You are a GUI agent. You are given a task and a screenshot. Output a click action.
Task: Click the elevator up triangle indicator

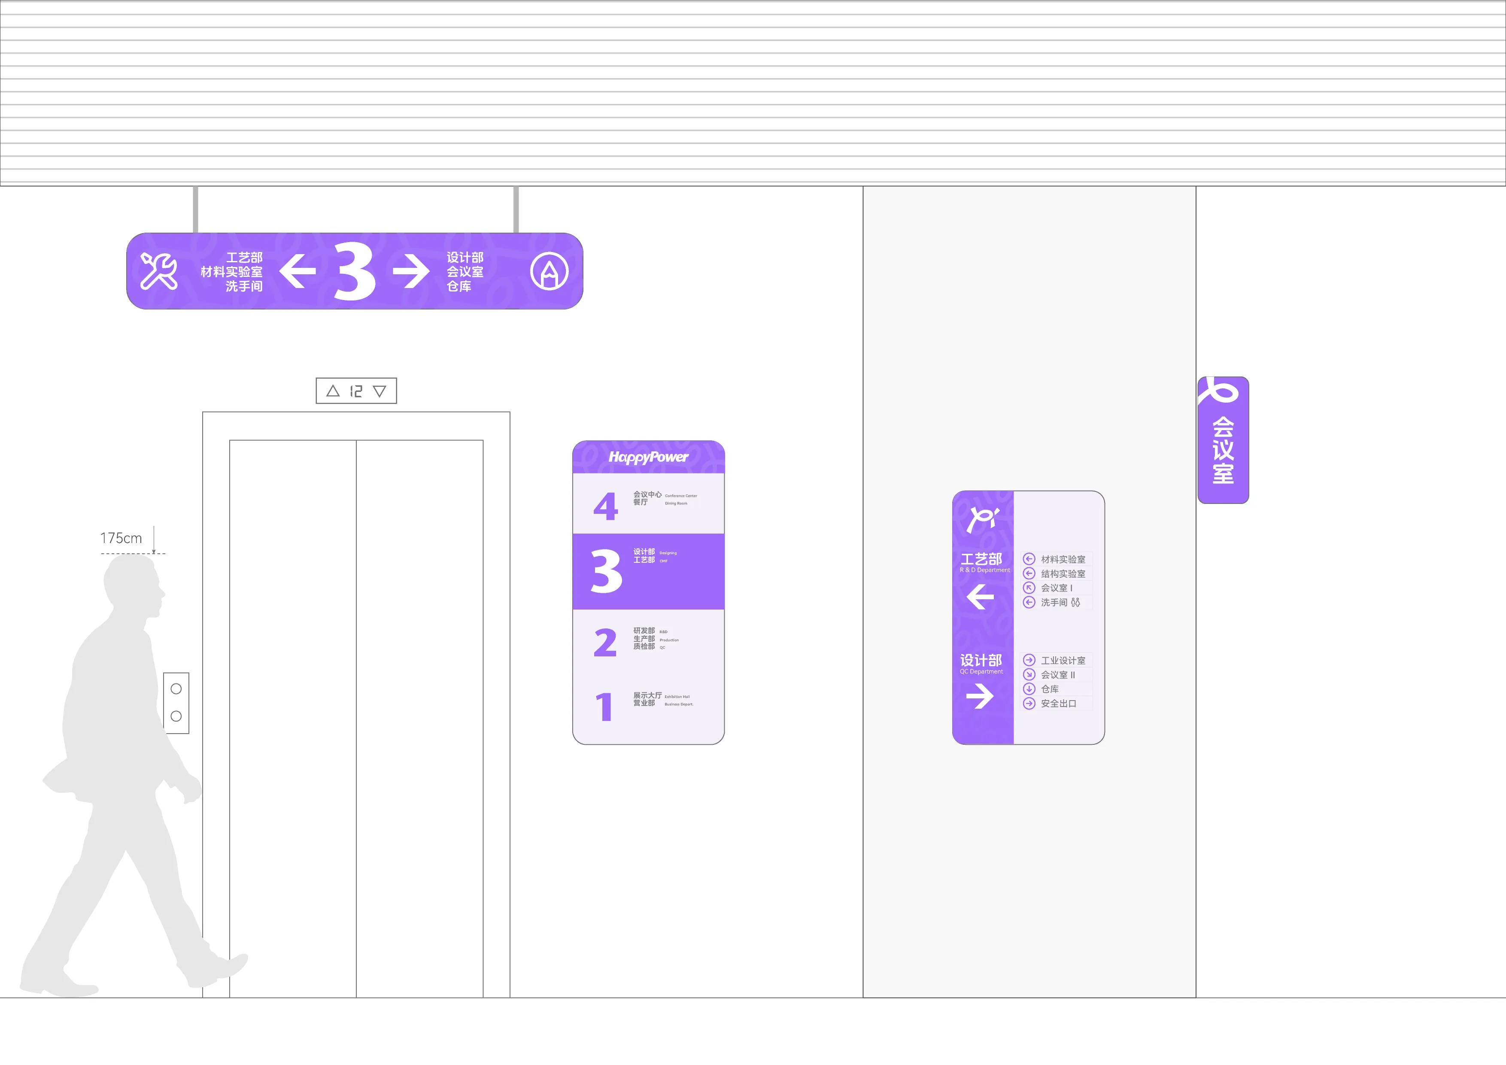[x=333, y=391]
